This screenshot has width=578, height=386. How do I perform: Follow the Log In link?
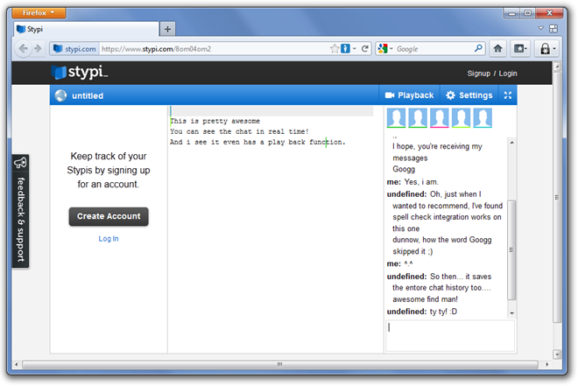109,238
